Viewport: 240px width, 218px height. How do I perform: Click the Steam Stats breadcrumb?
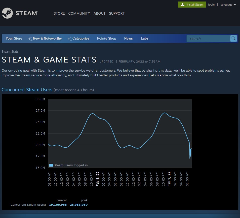point(10,52)
